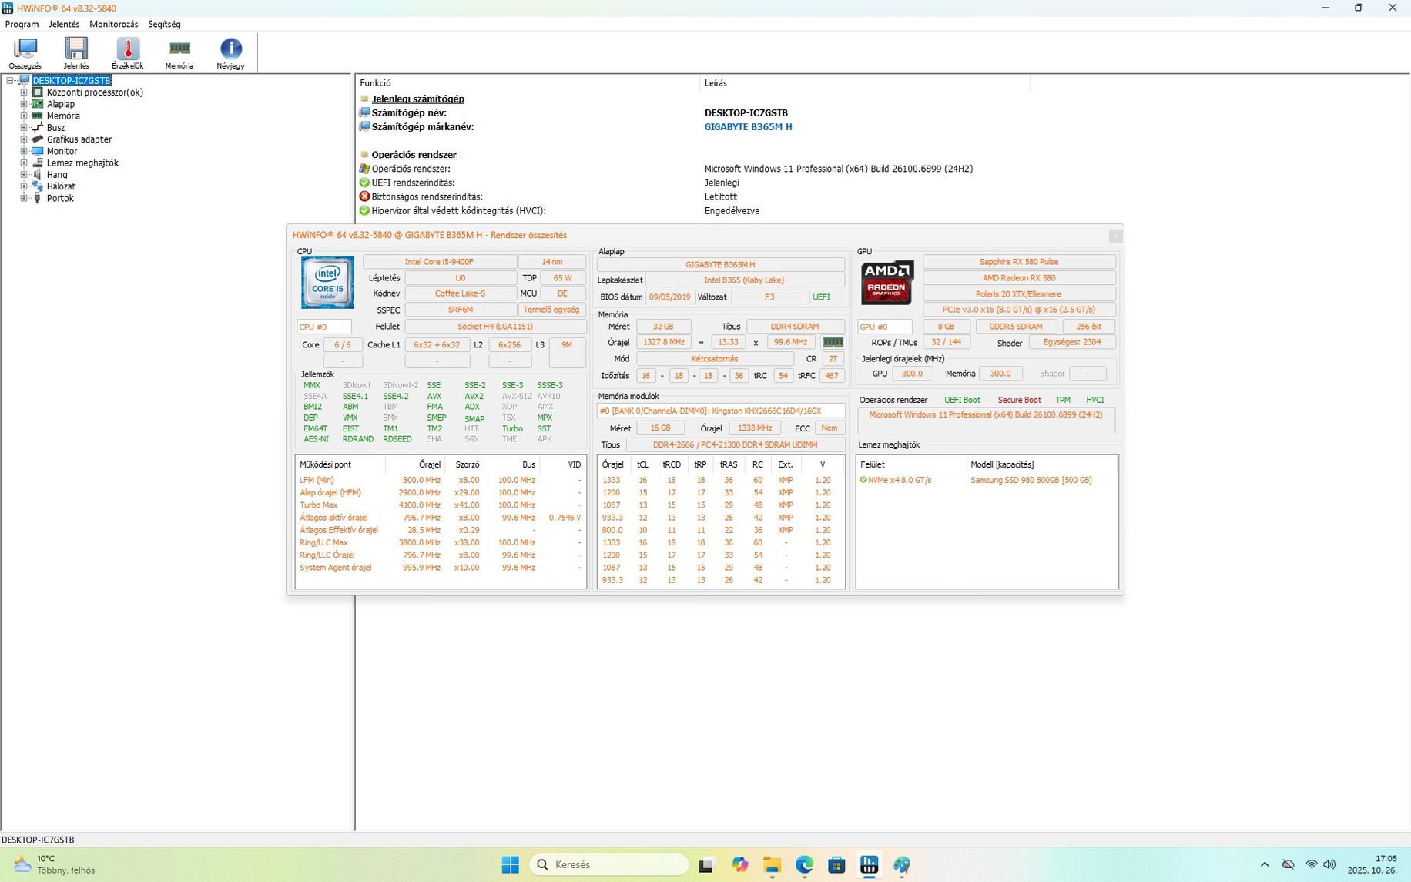Viewport: 1411px width, 882px height.
Task: Open the Jelentés menu
Action: 64,24
